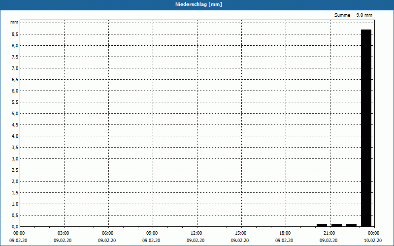Click the mm unit label on the y-axis
The width and height of the screenshot is (394, 246).
pos(14,22)
